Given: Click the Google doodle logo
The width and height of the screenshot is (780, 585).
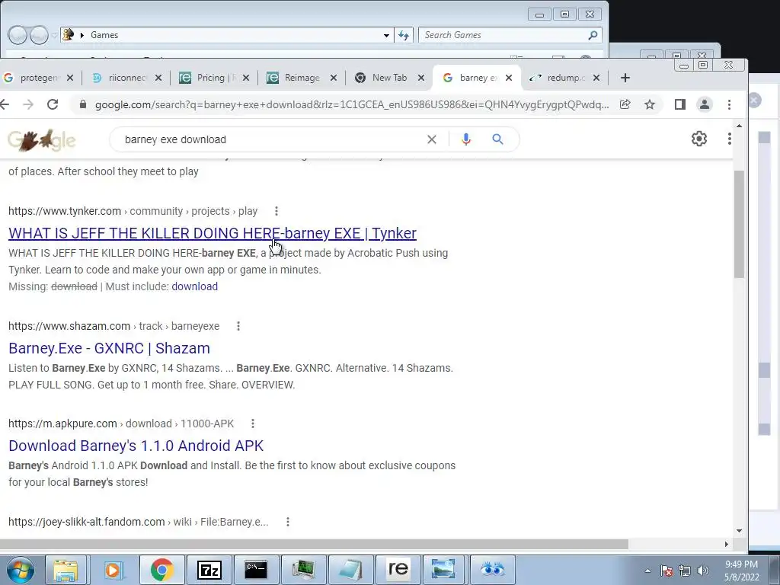Looking at the screenshot, I should (x=42, y=140).
